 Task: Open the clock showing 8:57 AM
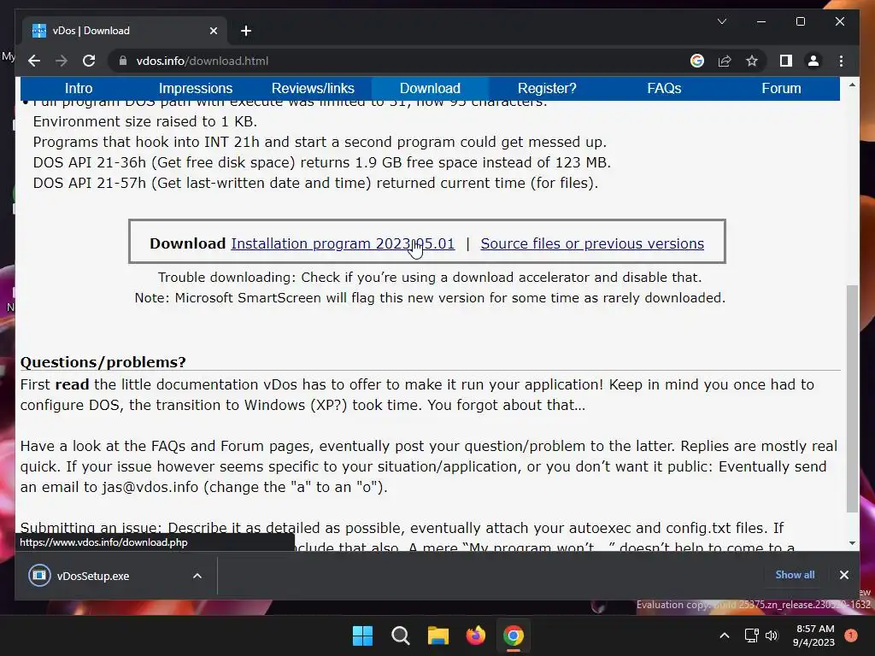click(813, 635)
